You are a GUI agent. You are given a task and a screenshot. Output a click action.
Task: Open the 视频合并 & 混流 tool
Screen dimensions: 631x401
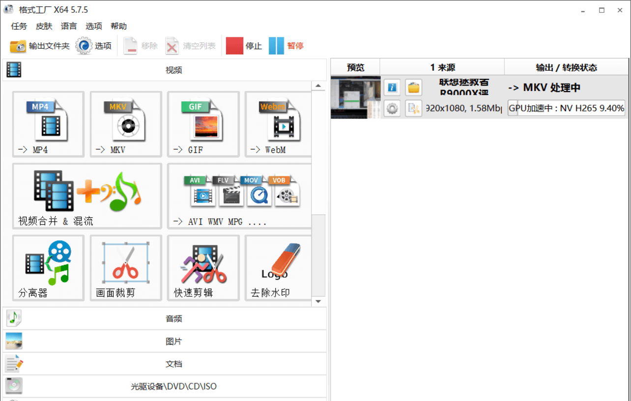click(86, 196)
